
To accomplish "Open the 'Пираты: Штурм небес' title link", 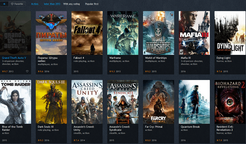I will (x=48, y=59).
